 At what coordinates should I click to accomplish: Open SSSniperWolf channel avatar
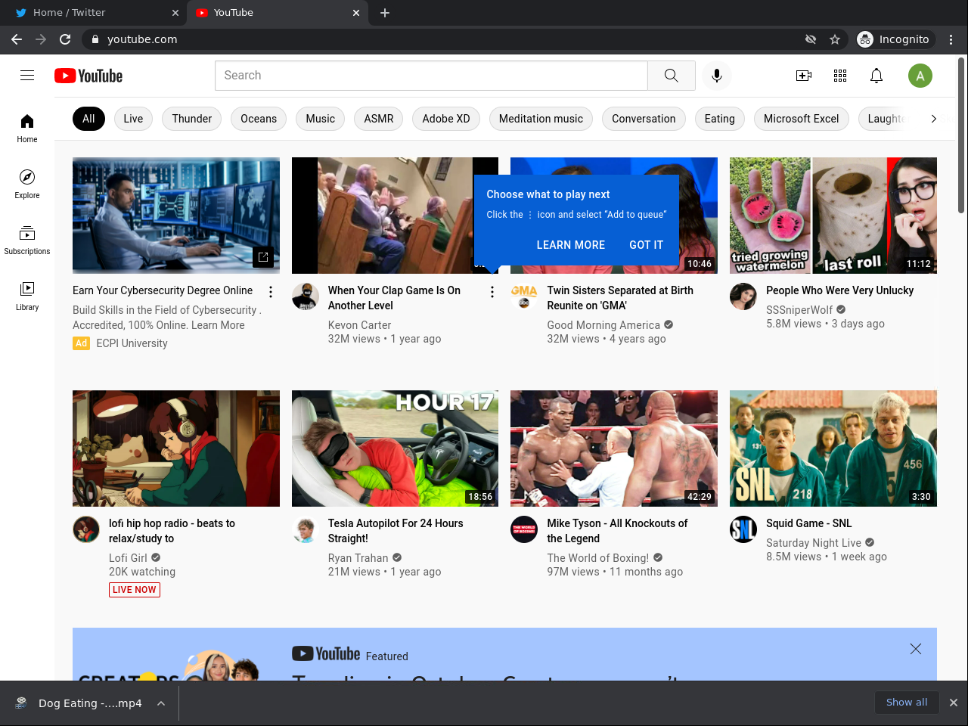click(743, 296)
